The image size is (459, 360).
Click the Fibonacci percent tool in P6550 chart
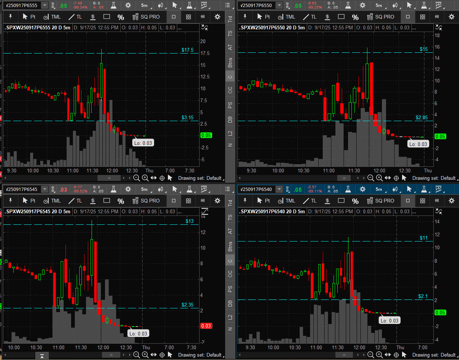(x=355, y=17)
